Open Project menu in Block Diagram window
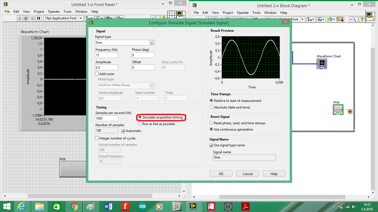This screenshot has height=212, width=378. pos(228,13)
